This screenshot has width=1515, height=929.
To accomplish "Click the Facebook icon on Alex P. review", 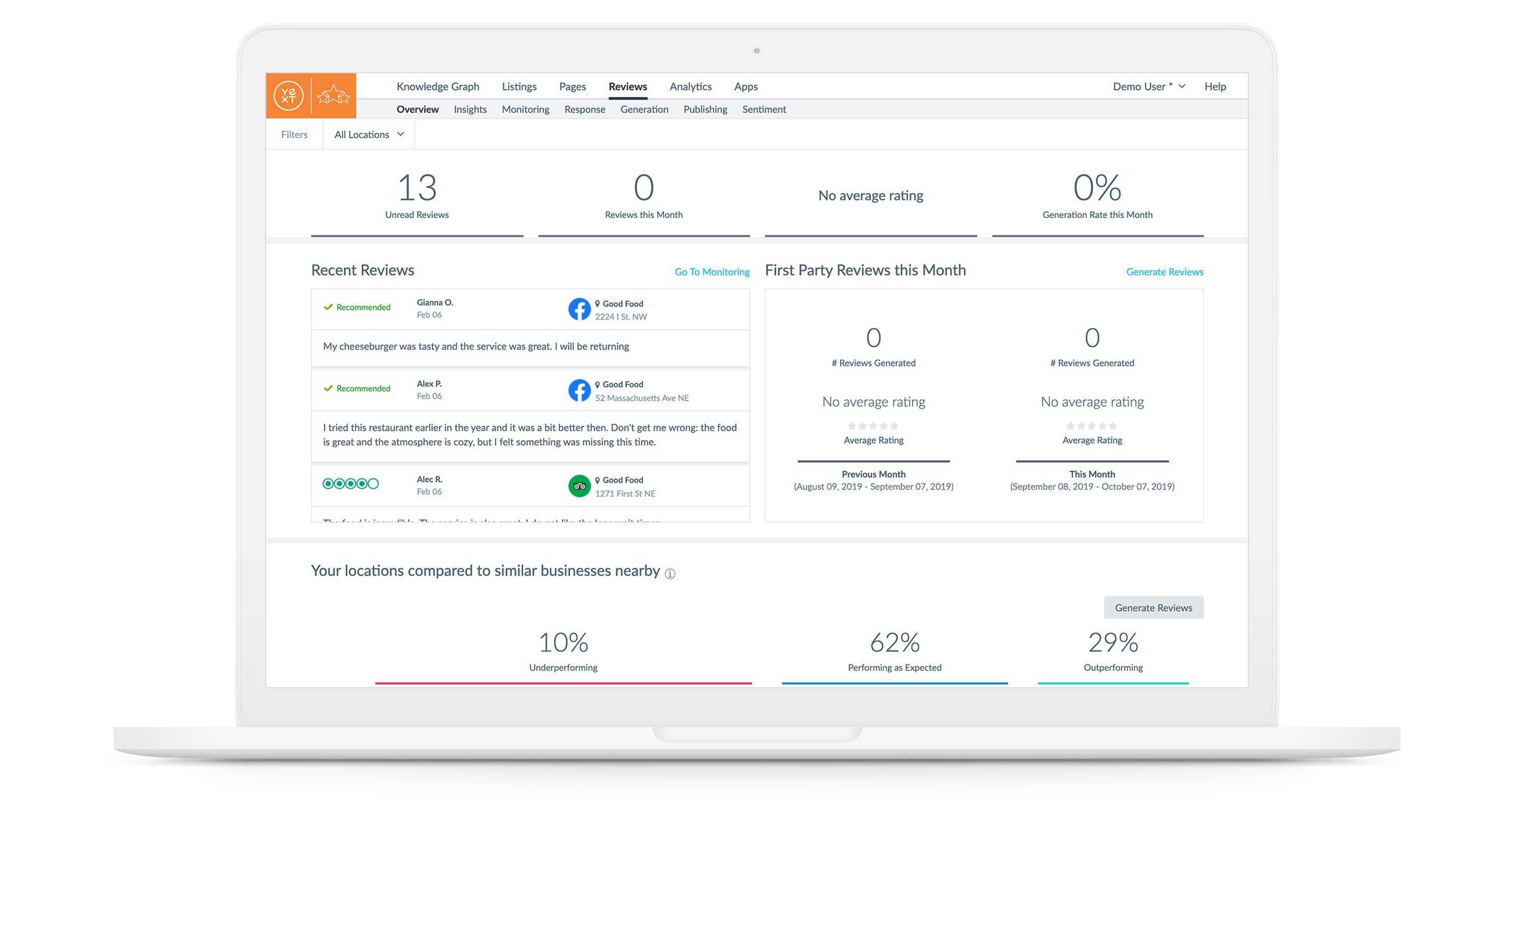I will 580,390.
